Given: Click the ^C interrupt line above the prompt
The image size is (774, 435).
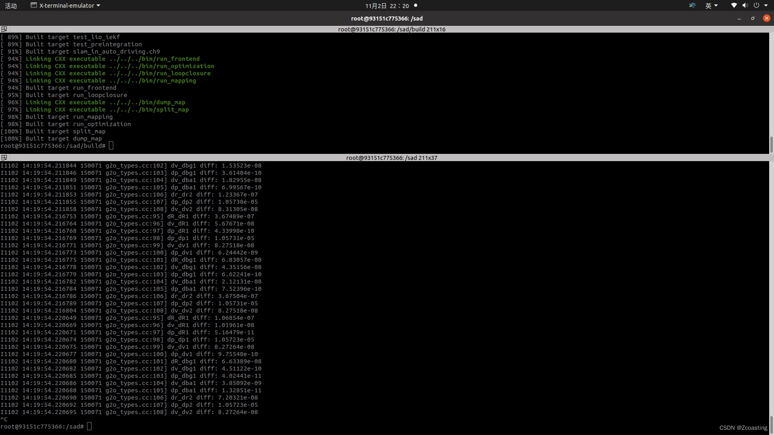Looking at the screenshot, I should tap(4, 419).
